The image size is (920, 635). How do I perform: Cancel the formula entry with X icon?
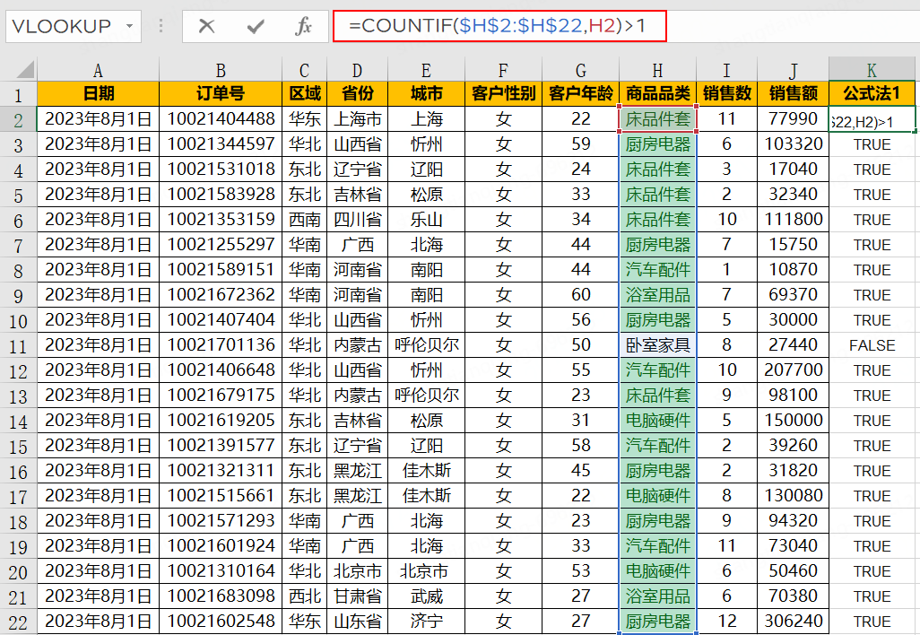click(206, 27)
